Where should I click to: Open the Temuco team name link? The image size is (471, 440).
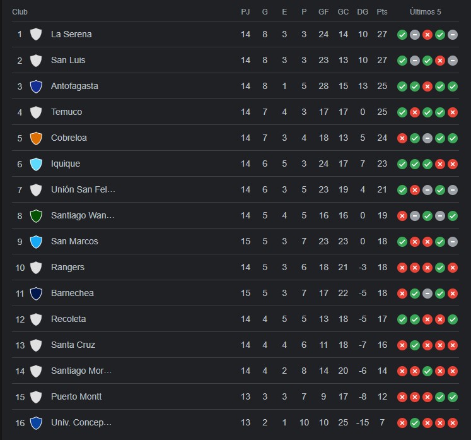[x=66, y=112]
